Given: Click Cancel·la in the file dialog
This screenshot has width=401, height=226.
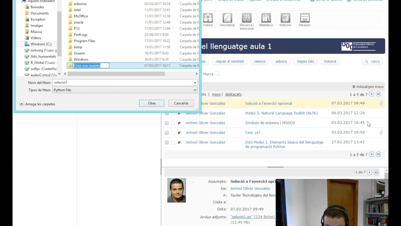Looking at the screenshot, I should (x=181, y=103).
